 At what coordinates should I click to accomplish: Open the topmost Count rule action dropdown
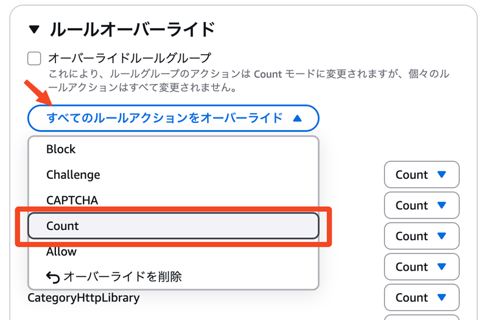(x=421, y=175)
